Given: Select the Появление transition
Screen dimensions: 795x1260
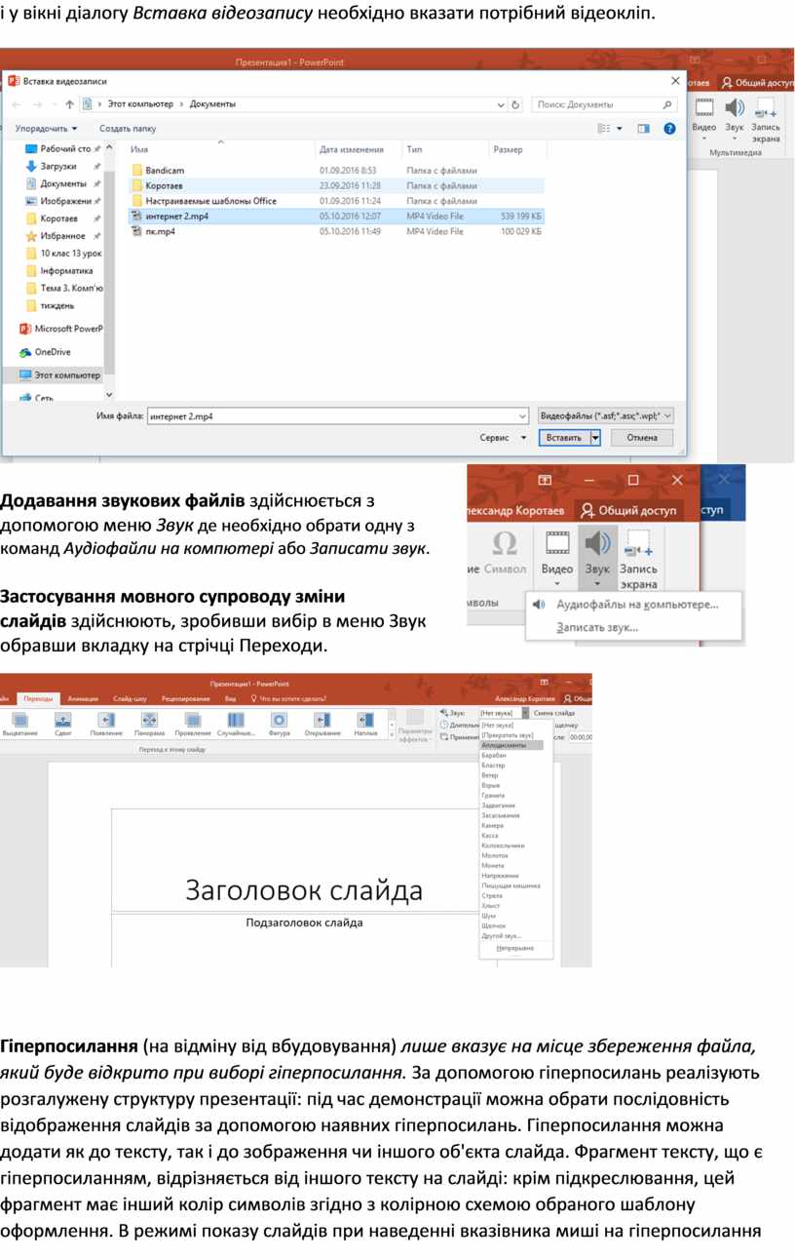Looking at the screenshot, I should click(106, 724).
